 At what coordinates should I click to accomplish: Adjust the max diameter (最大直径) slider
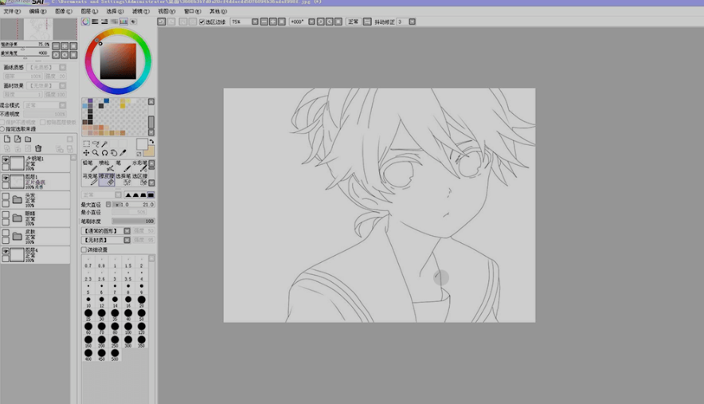pyautogui.click(x=133, y=205)
